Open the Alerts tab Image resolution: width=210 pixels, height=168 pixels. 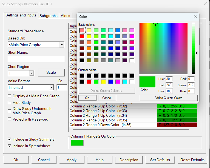click(66, 16)
